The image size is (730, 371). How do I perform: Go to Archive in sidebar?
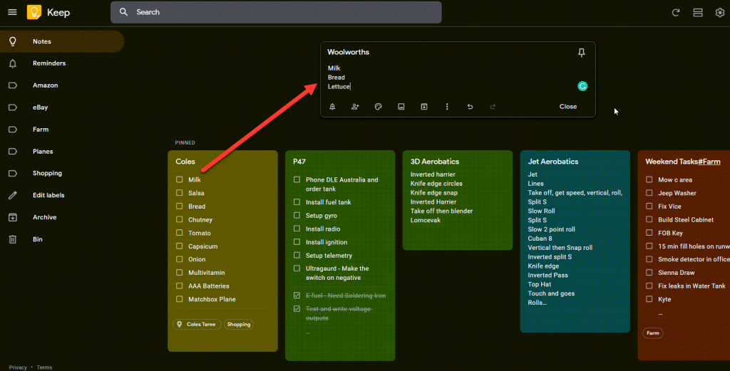[62, 217]
